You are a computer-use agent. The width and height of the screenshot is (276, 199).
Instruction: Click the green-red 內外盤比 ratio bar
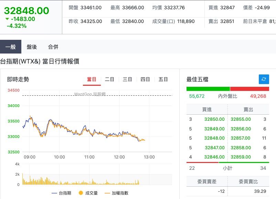pyautogui.click(x=227, y=89)
